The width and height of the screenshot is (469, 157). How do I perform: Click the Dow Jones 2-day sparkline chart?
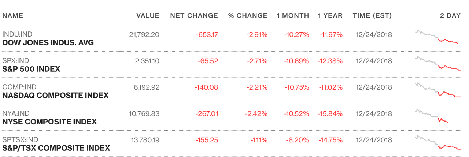click(438, 37)
